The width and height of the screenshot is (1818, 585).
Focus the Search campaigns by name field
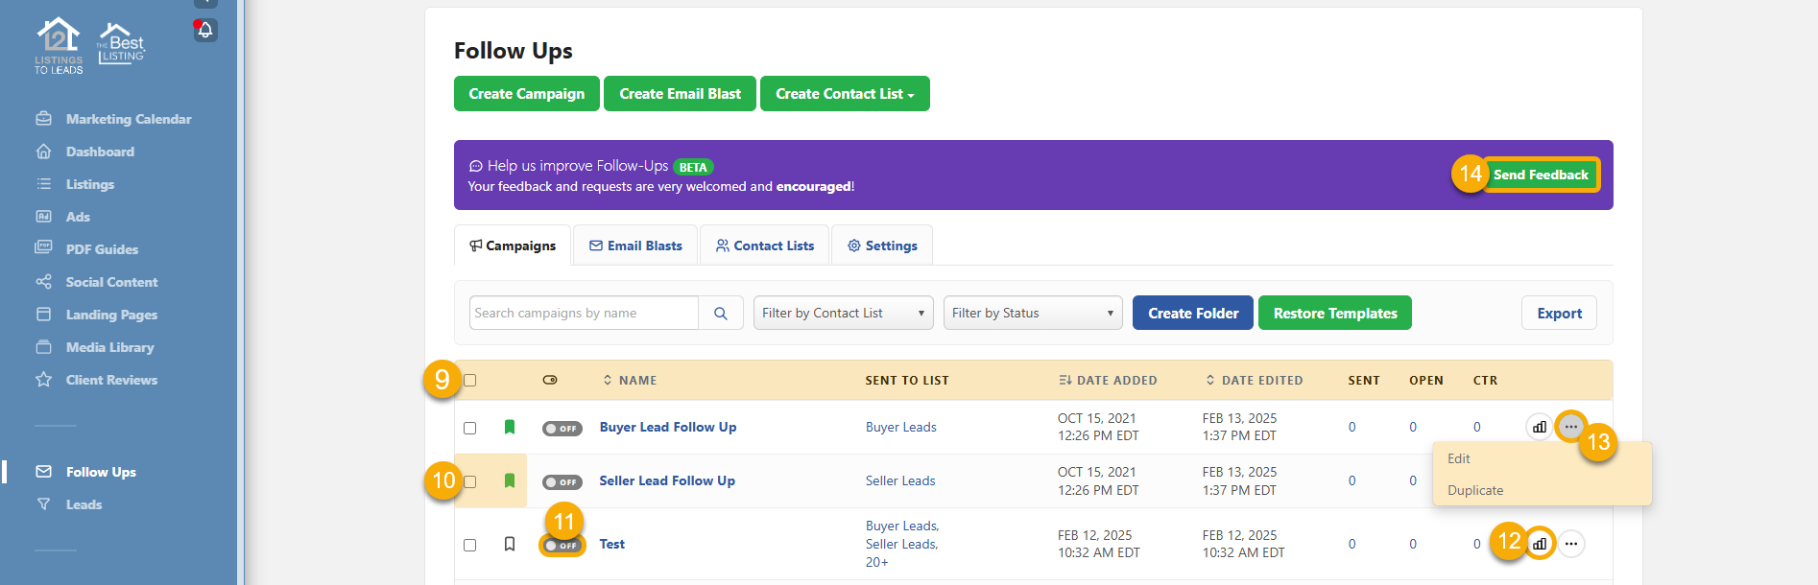coord(584,314)
